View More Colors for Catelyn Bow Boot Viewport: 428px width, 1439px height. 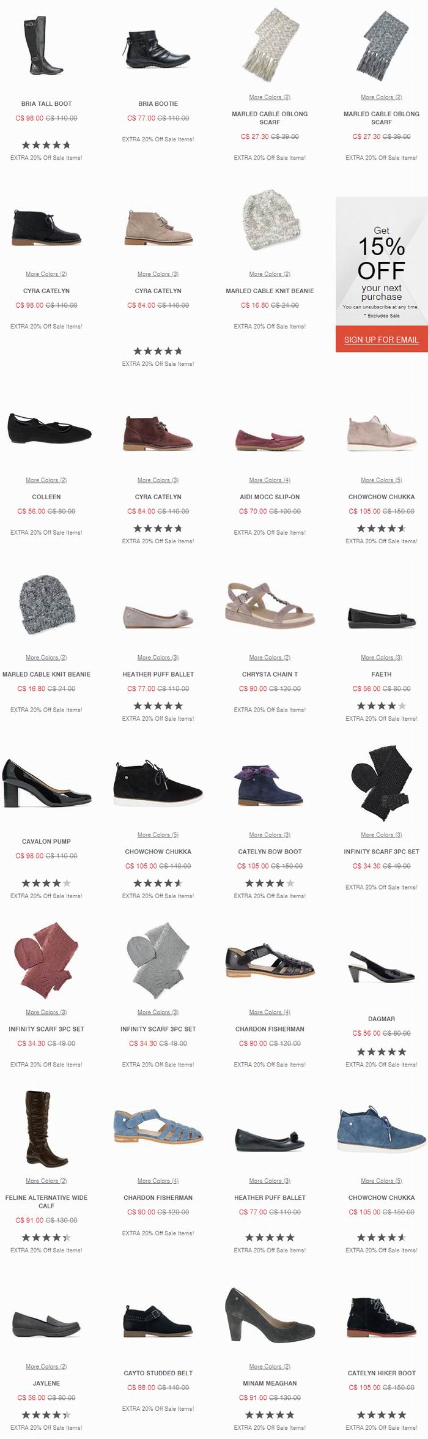click(270, 835)
